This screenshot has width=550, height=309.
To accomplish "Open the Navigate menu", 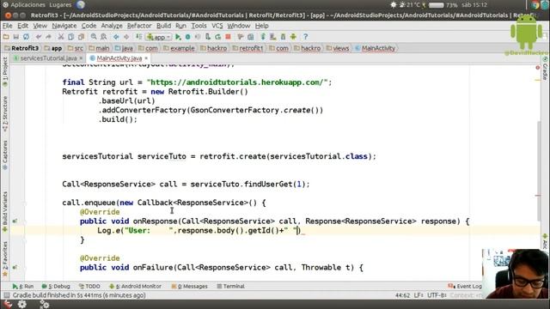I will point(64,26).
